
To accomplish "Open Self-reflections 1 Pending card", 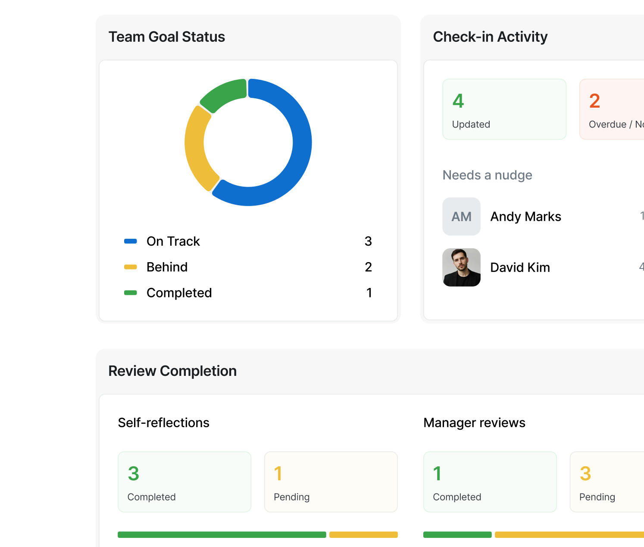I will point(331,482).
